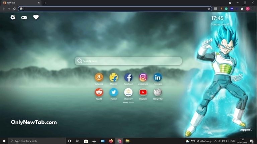Launch Microsoft Store from taskbar
Viewport: 257px width, 144px height.
[86, 141]
